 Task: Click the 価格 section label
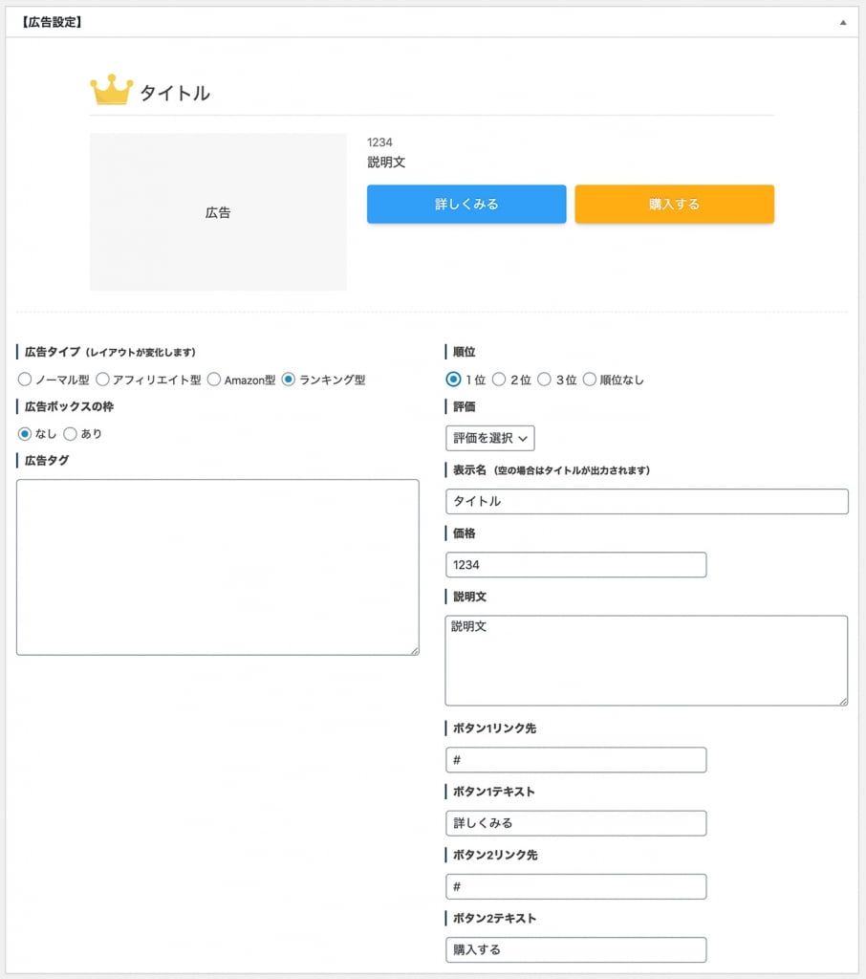464,533
